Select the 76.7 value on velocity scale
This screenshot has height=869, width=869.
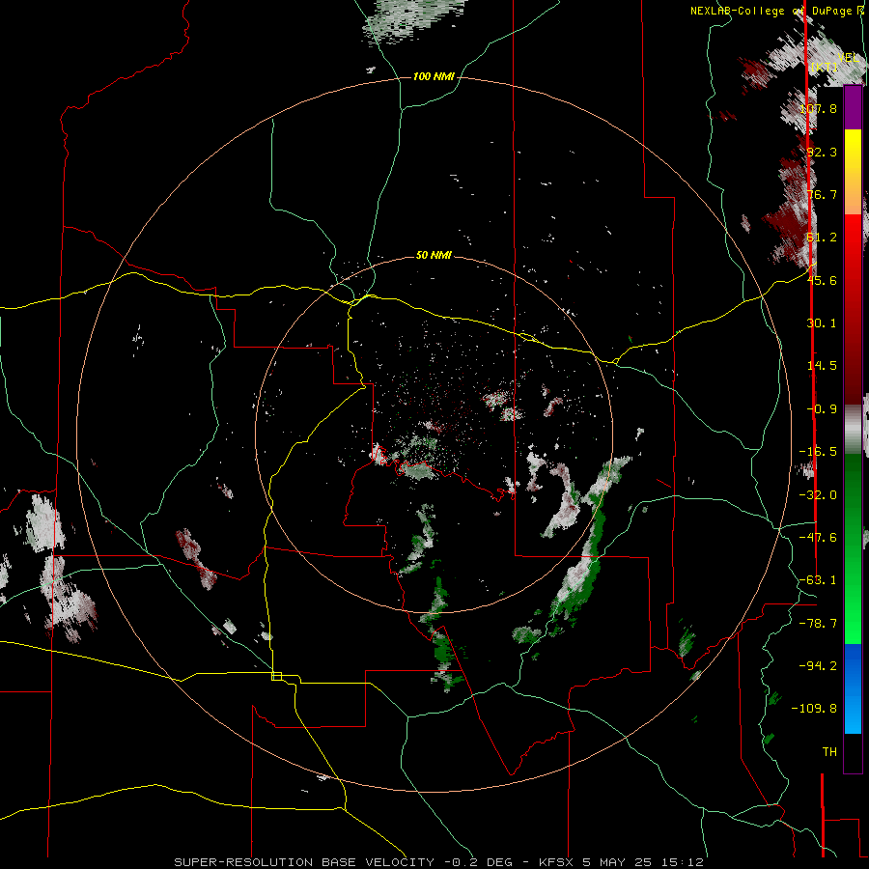[x=822, y=194]
